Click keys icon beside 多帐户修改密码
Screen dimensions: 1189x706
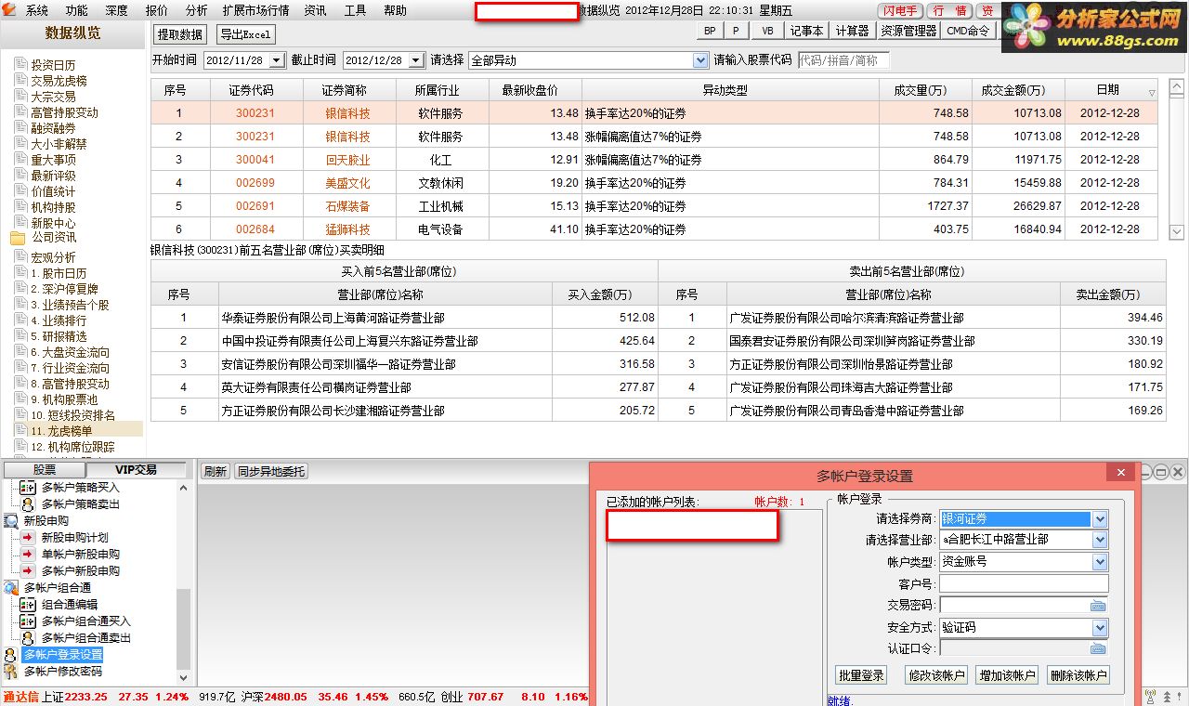point(11,672)
